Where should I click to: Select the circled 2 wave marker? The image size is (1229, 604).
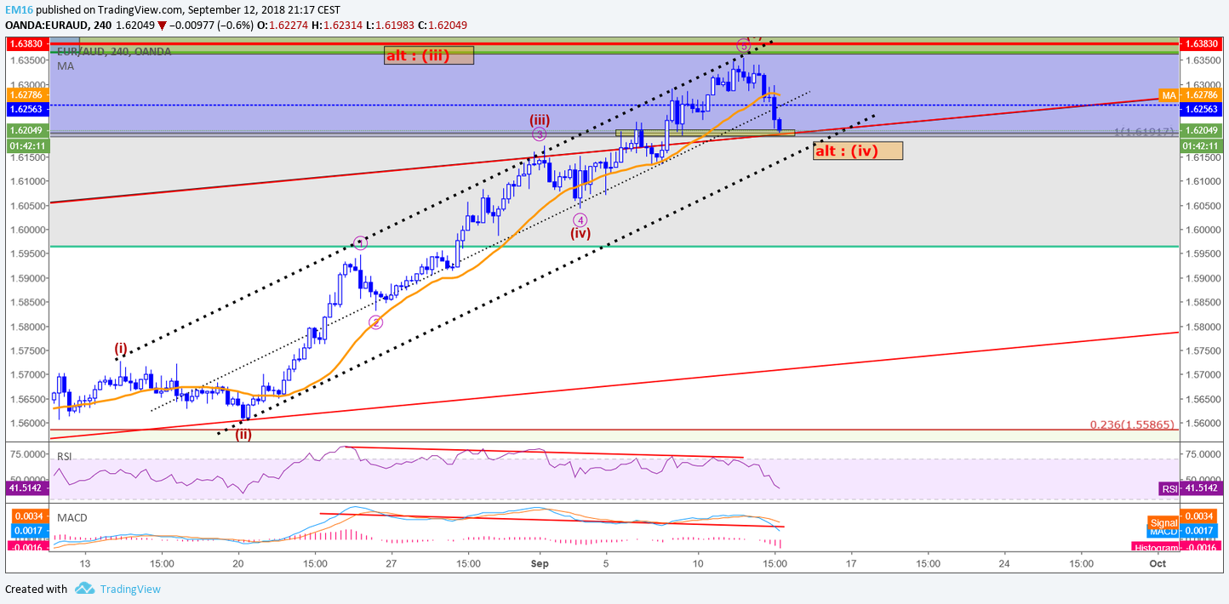(x=375, y=322)
